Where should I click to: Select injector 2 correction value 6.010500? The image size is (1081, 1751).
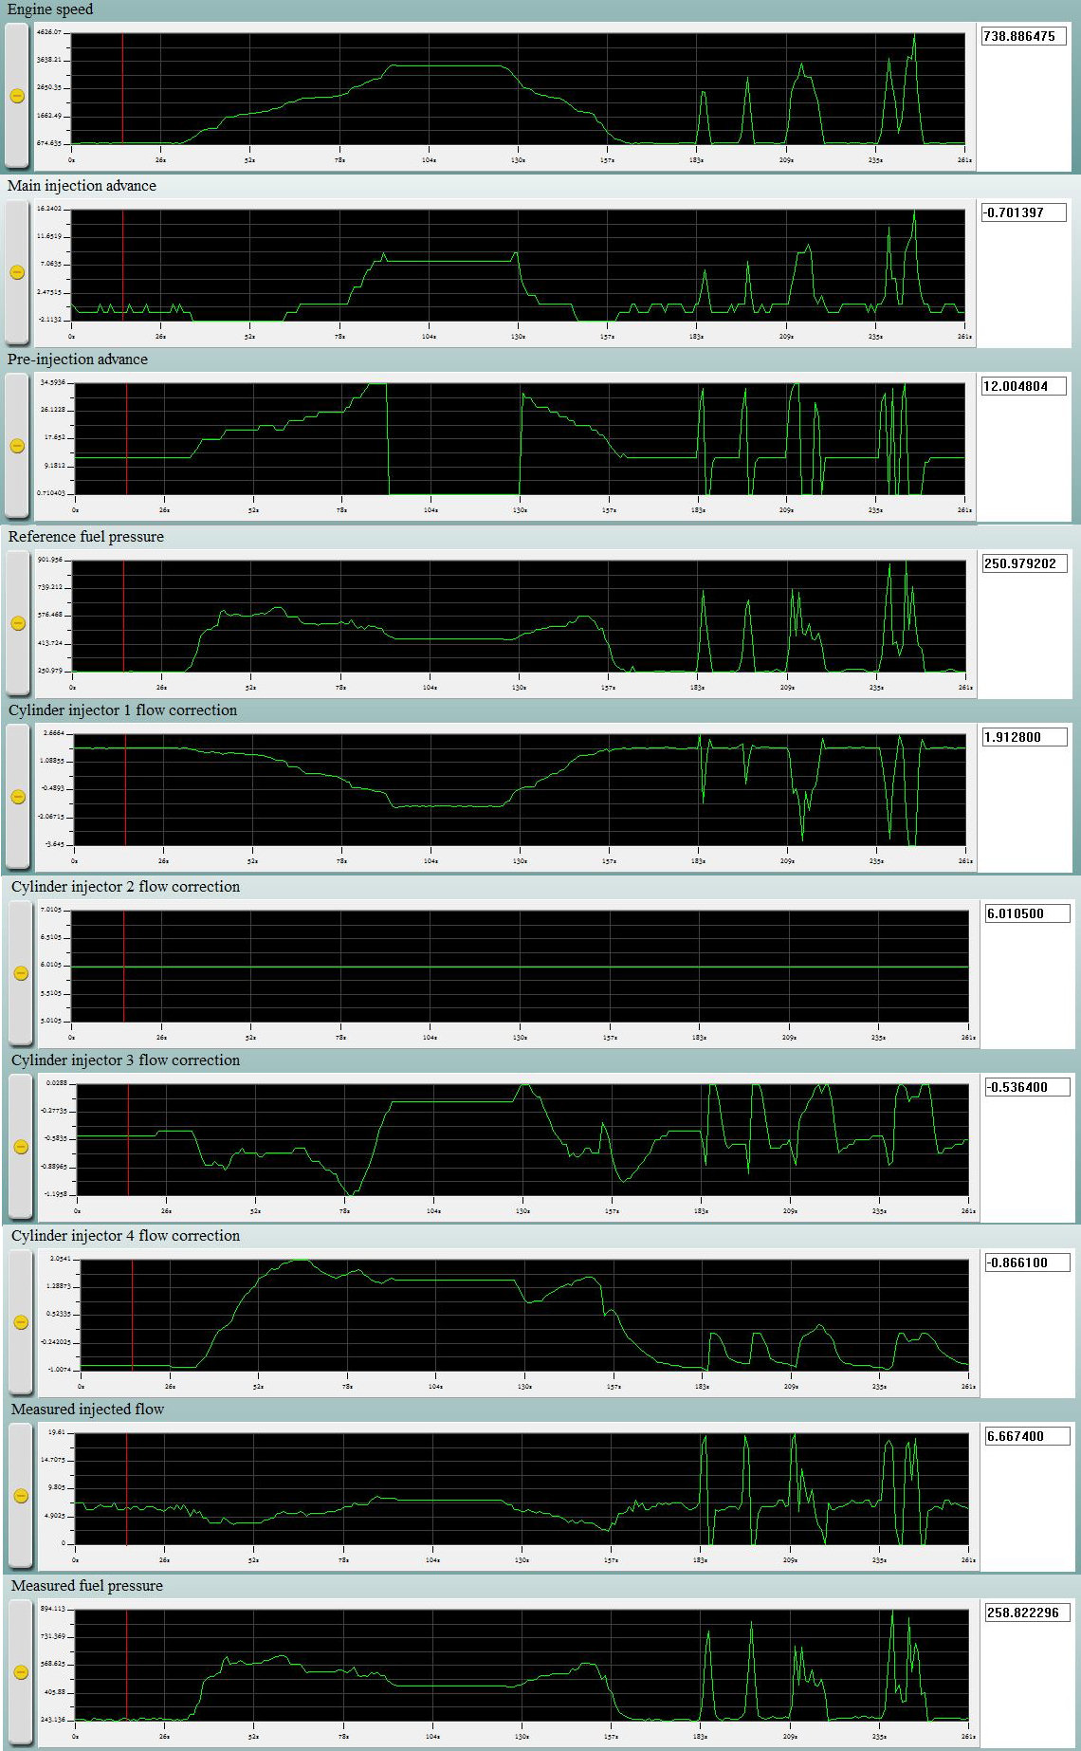1027,913
